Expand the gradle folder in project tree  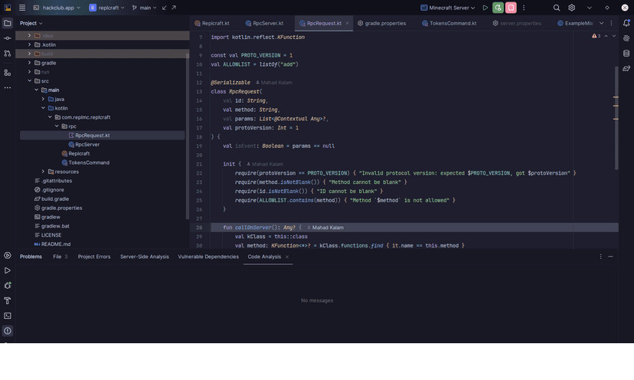tap(29, 63)
